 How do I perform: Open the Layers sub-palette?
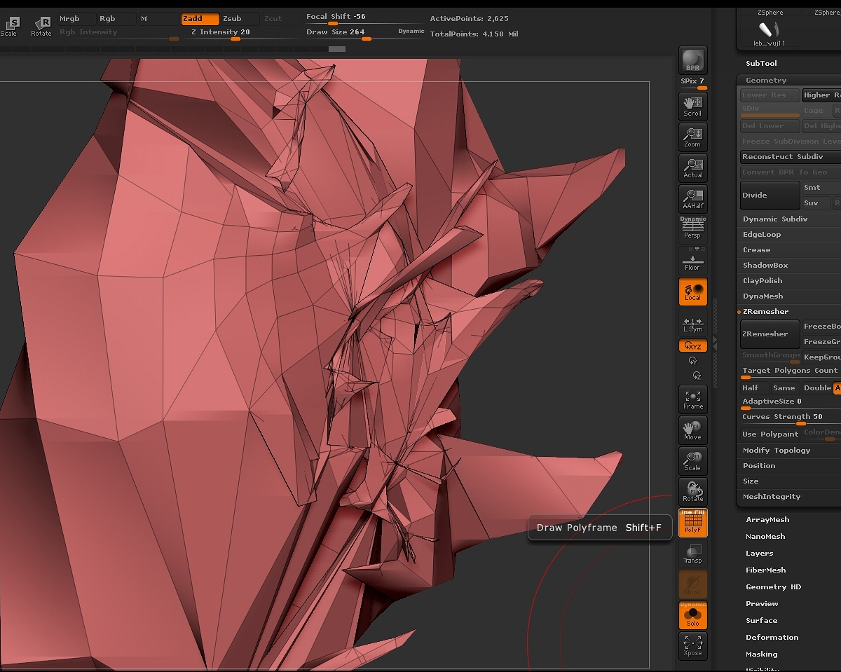pos(760,554)
